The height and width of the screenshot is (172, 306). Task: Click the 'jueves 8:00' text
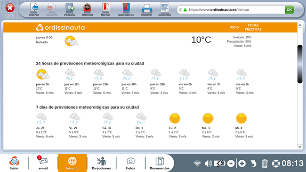[44, 38]
